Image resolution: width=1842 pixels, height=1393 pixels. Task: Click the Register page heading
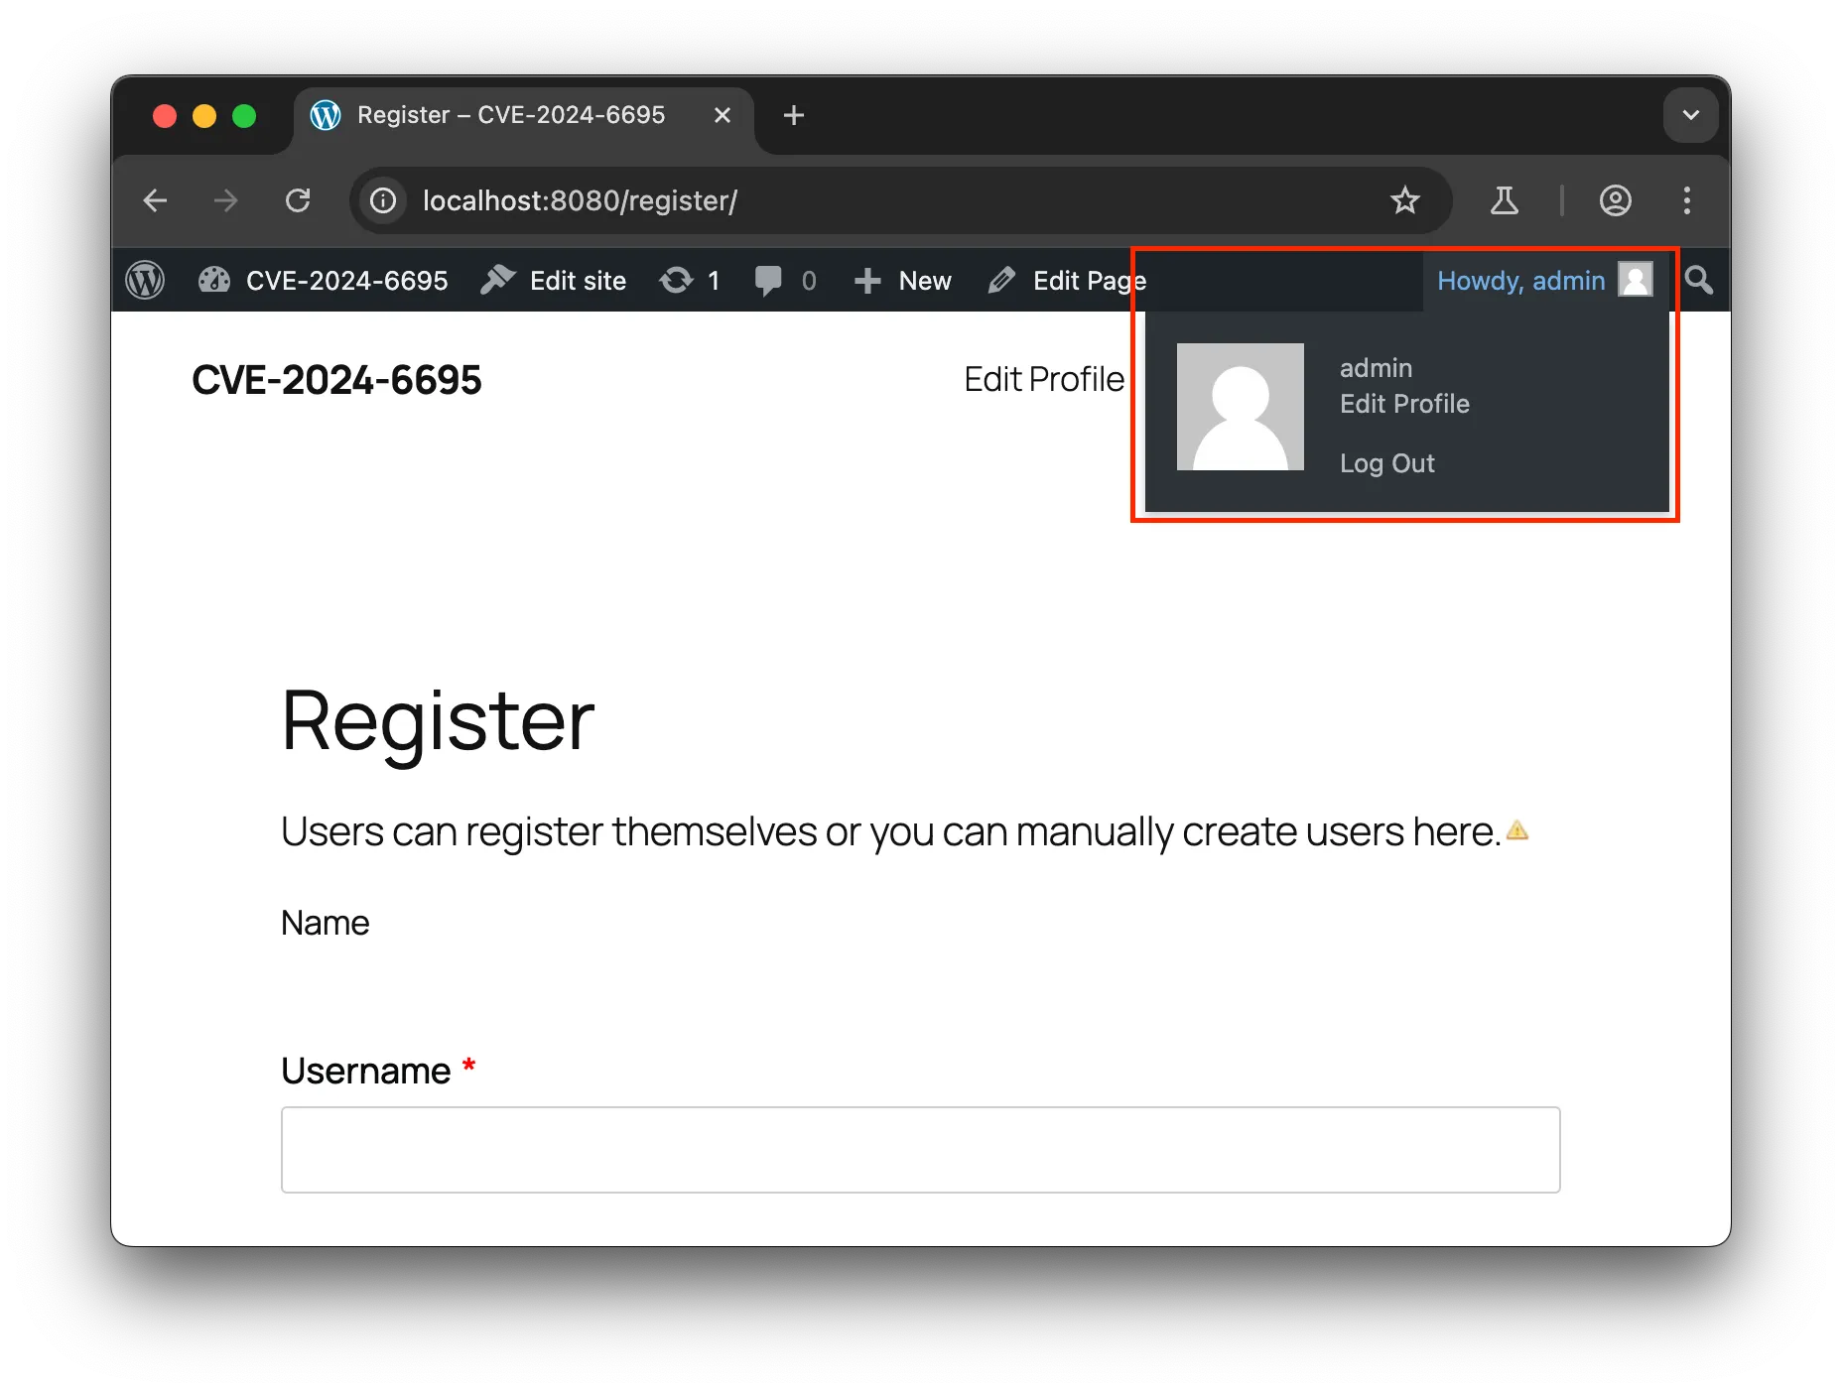[x=438, y=721]
